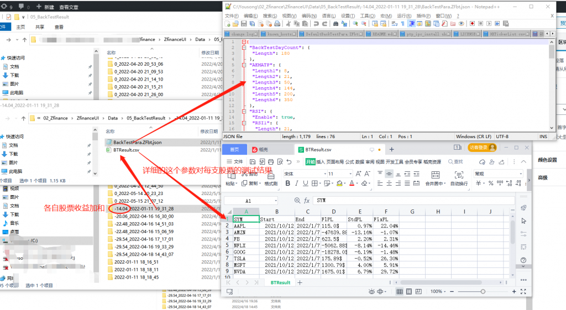Click Notepad++ Save file icon
Screen dimensions: 566x310
[x=244, y=24]
